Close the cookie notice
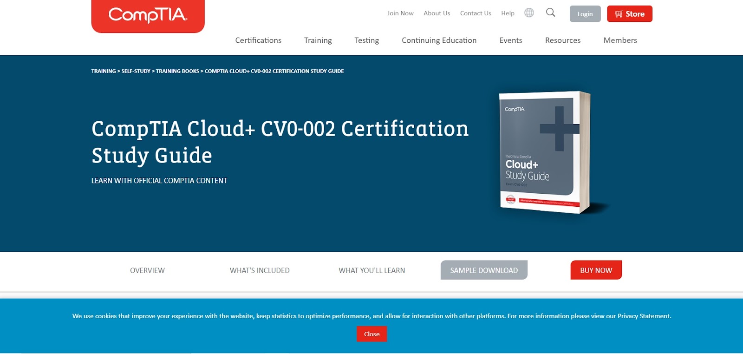This screenshot has width=743, height=354. point(371,334)
